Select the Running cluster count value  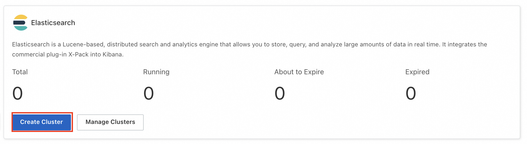(148, 93)
